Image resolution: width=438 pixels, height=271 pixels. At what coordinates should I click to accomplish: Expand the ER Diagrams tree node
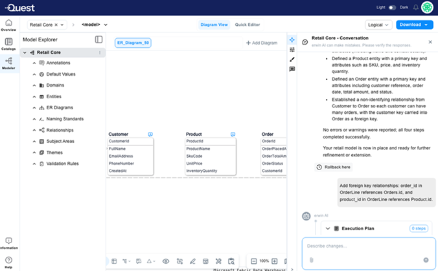point(34,107)
